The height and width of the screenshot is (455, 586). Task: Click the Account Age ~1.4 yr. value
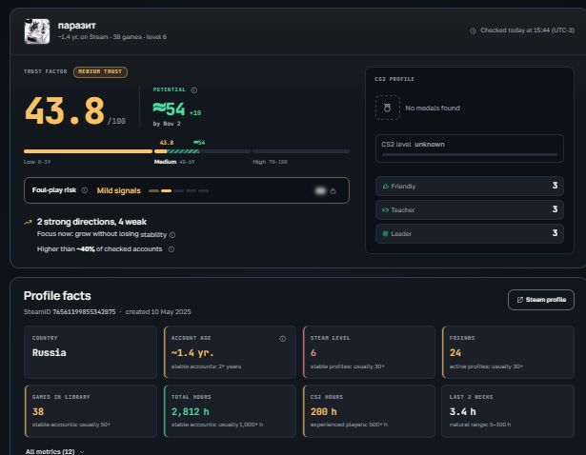(x=192, y=353)
